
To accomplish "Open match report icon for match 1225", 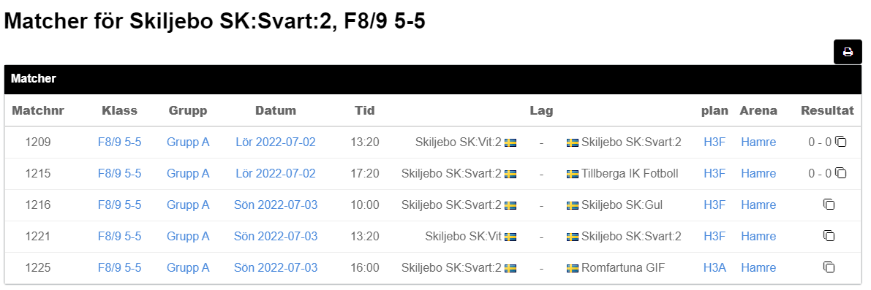I will pyautogui.click(x=829, y=268).
